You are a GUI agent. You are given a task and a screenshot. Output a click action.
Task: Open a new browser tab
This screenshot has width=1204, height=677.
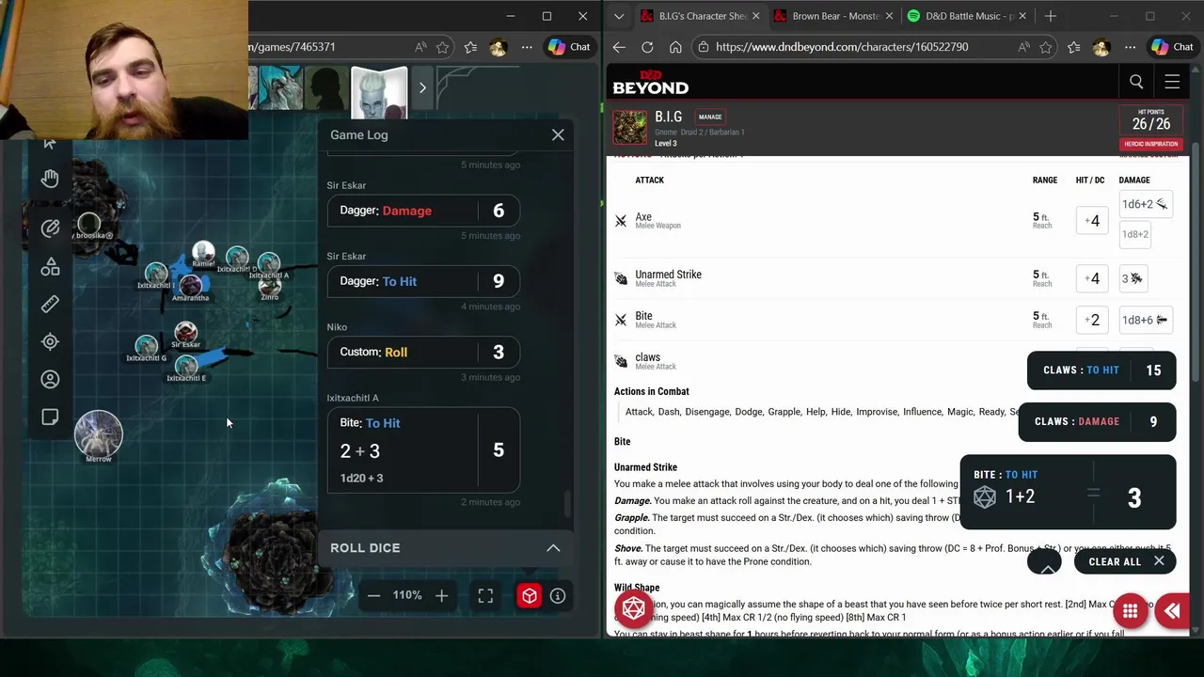point(1051,16)
